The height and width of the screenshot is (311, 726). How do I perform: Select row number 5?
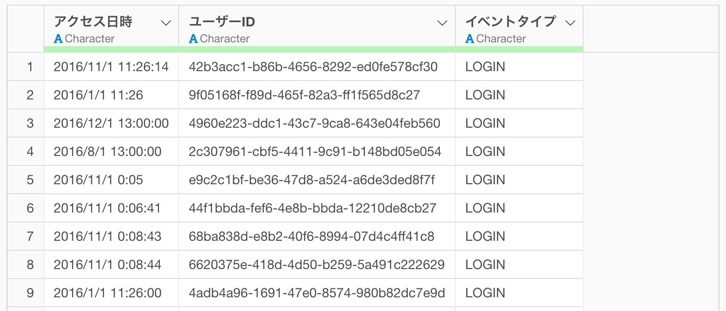[x=30, y=180]
